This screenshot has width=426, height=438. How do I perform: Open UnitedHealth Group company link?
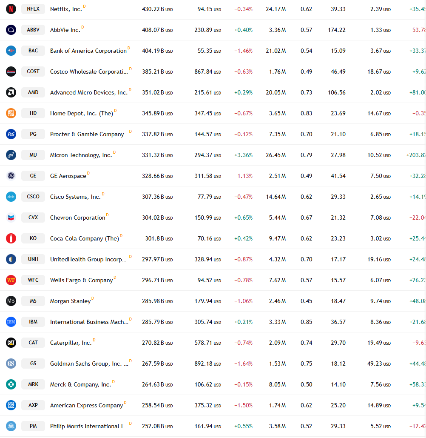click(x=88, y=260)
